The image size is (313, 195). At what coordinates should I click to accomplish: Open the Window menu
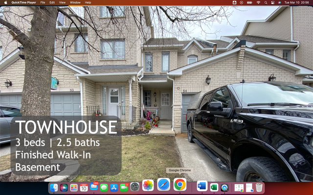[x=75, y=2]
